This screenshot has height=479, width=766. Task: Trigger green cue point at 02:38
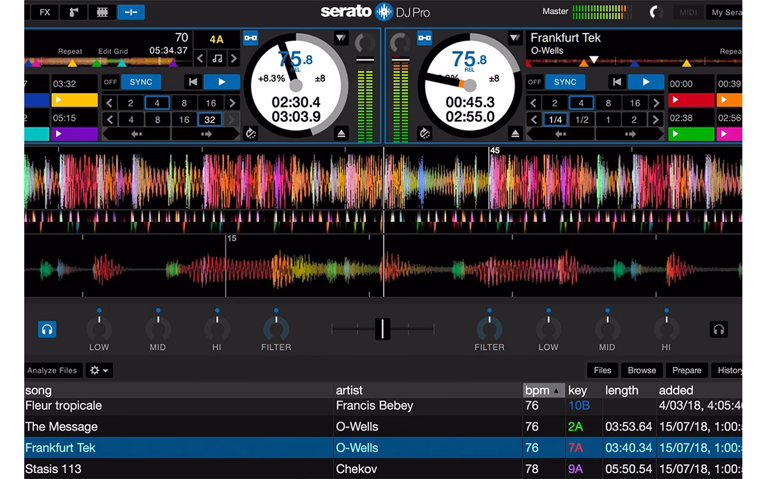pos(691,134)
